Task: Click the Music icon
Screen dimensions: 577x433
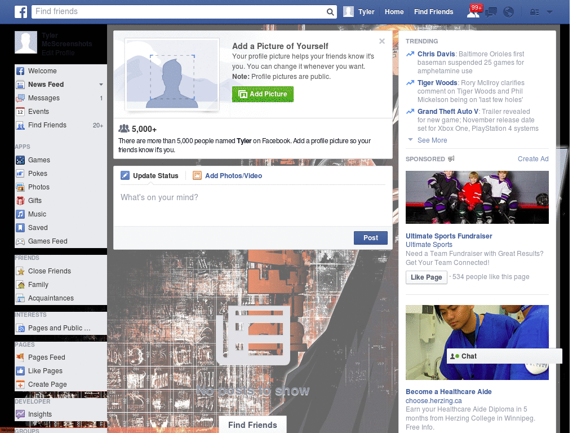Action: (20, 214)
